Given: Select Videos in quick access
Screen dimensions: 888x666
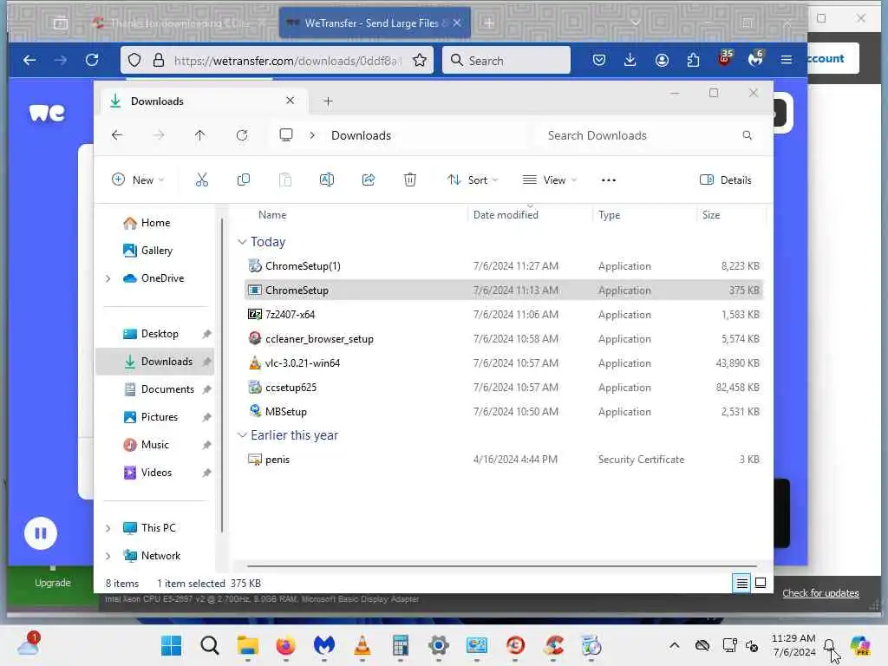Looking at the screenshot, I should click(155, 473).
